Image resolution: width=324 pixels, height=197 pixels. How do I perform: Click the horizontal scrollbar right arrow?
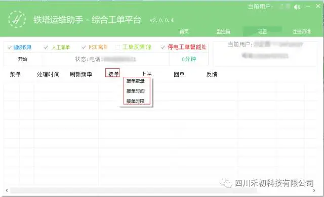point(314,190)
